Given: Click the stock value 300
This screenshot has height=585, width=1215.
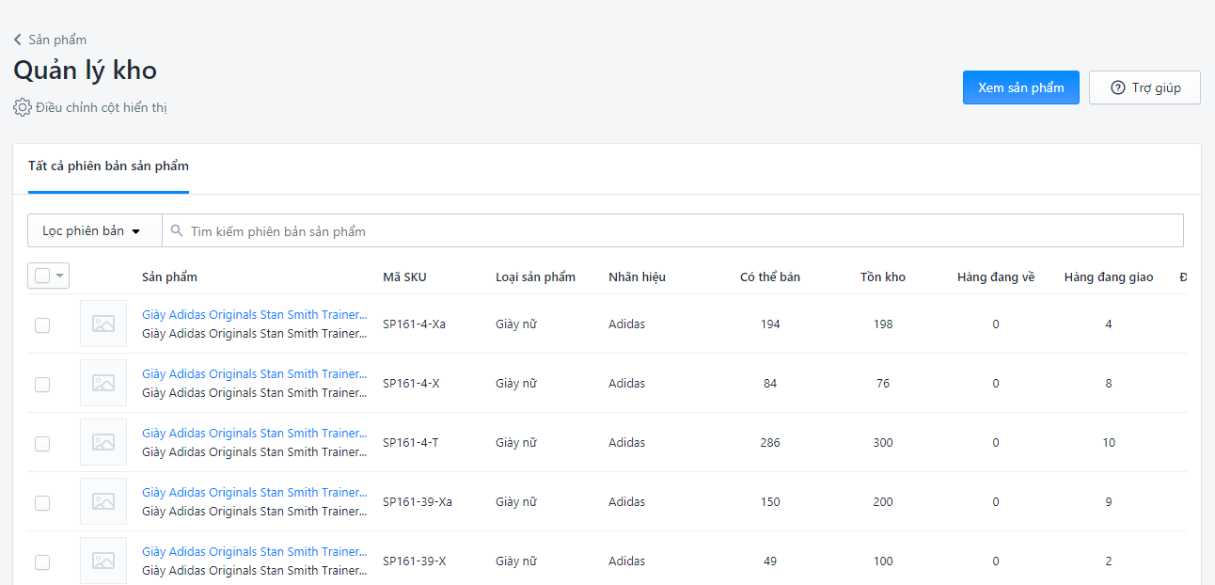Looking at the screenshot, I should coord(883,442).
